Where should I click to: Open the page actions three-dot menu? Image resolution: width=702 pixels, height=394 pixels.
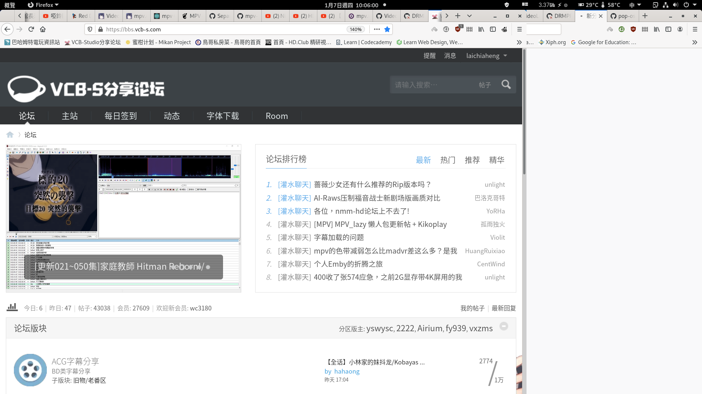pyautogui.click(x=377, y=29)
